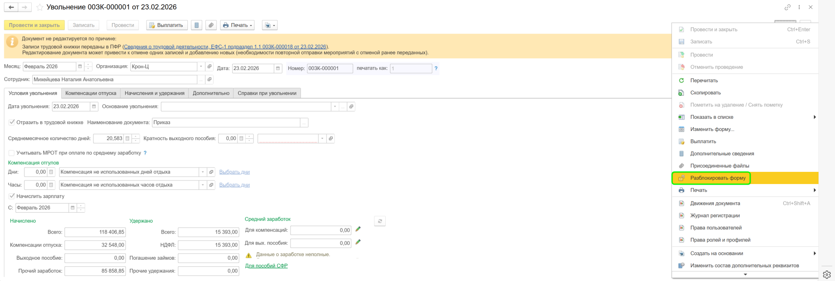Select 'Разблокировать форму' menu item
Image resolution: width=835 pixels, height=281 pixels.
[718, 178]
